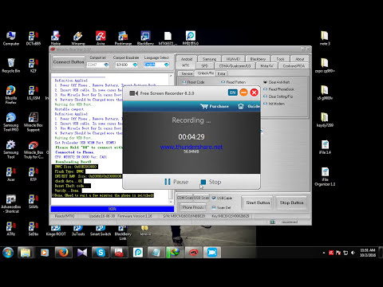The width and height of the screenshot is (383, 287).
Task: Open the Extra sub-tab
Action: tap(221, 73)
